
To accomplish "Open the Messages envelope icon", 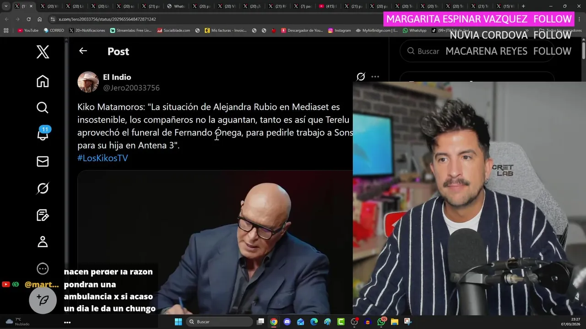I will click(43, 161).
